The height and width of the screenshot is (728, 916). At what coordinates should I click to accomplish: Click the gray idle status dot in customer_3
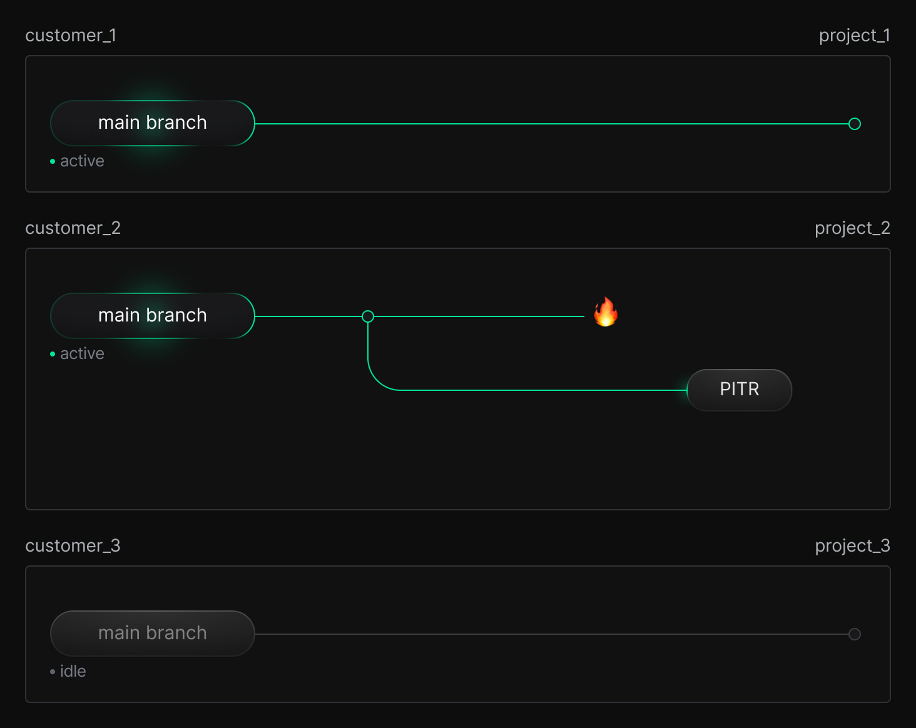[x=53, y=672]
